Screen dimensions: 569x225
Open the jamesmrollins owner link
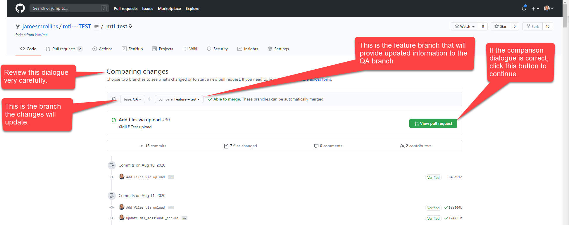40,26
